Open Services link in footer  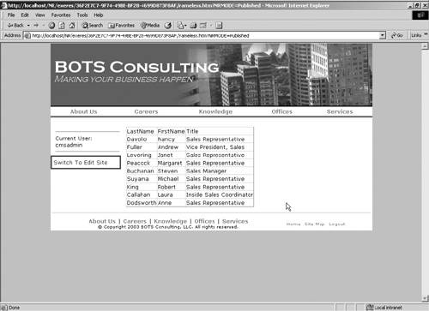click(x=235, y=221)
